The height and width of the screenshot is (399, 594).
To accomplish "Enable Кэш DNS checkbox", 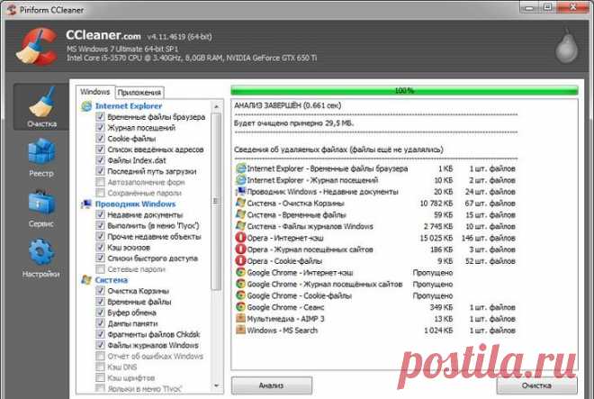I will pyautogui.click(x=100, y=367).
